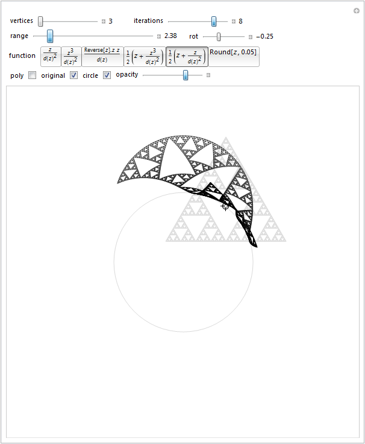Expand the vertices slider controls
This screenshot has width=365, height=444.
tap(104, 21)
